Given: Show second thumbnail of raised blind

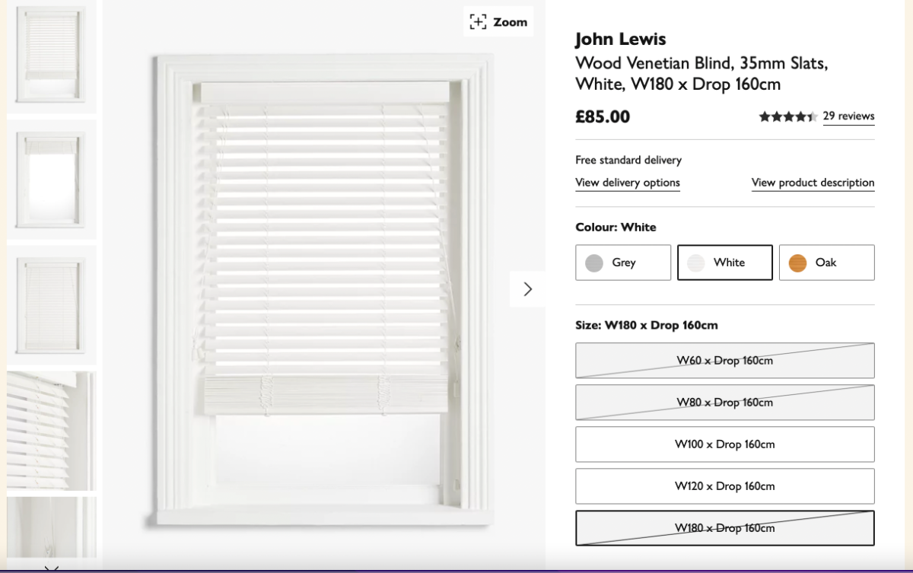Looking at the screenshot, I should 52,180.
